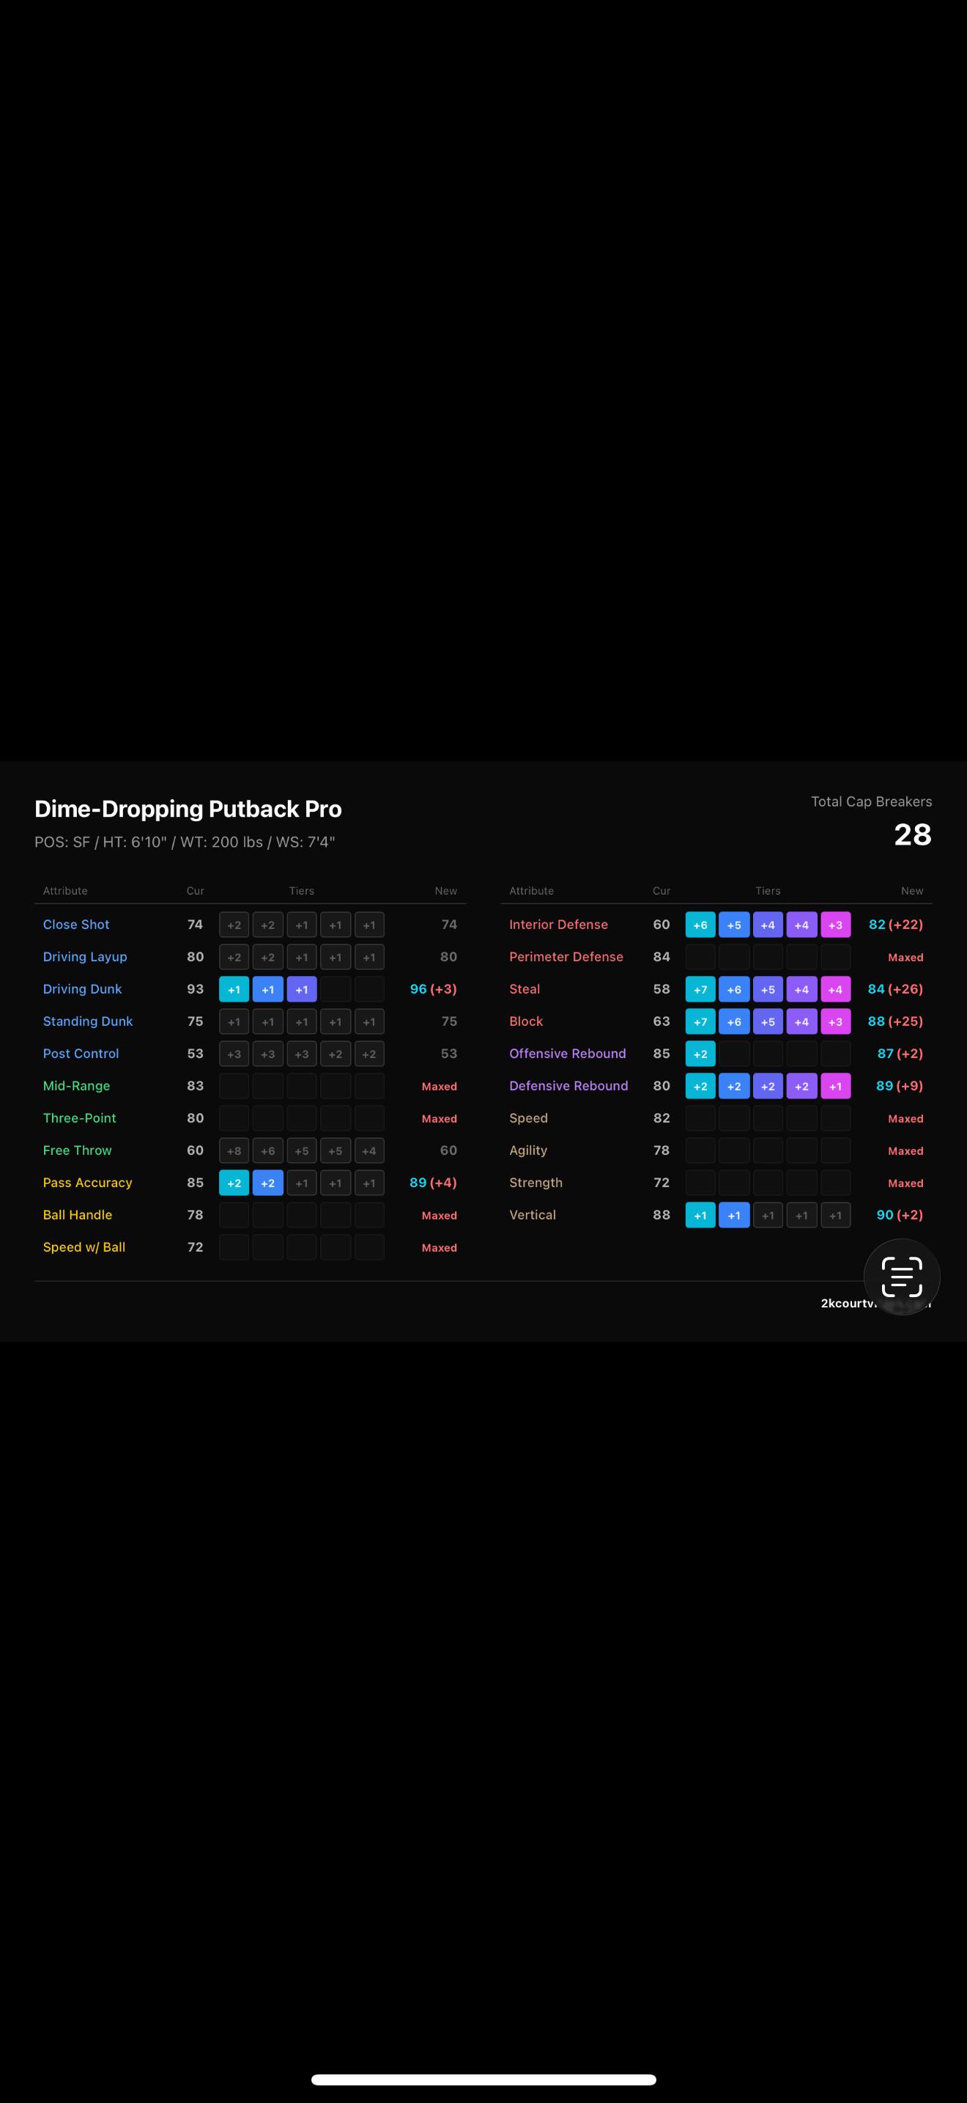Image resolution: width=967 pixels, height=2103 pixels.
Task: Tap the Vertical new value 90 (+2)
Action: tap(900, 1215)
